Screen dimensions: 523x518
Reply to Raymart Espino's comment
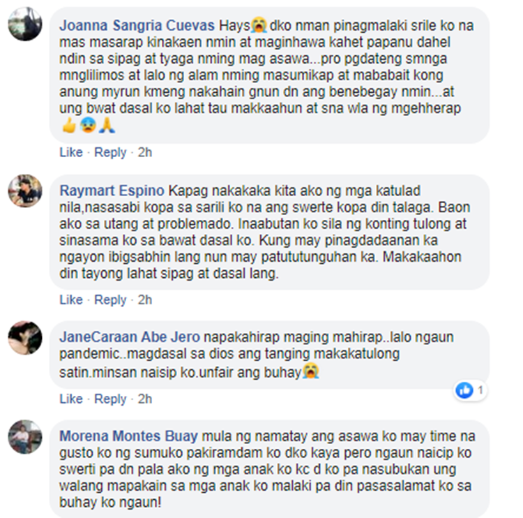[x=110, y=300]
